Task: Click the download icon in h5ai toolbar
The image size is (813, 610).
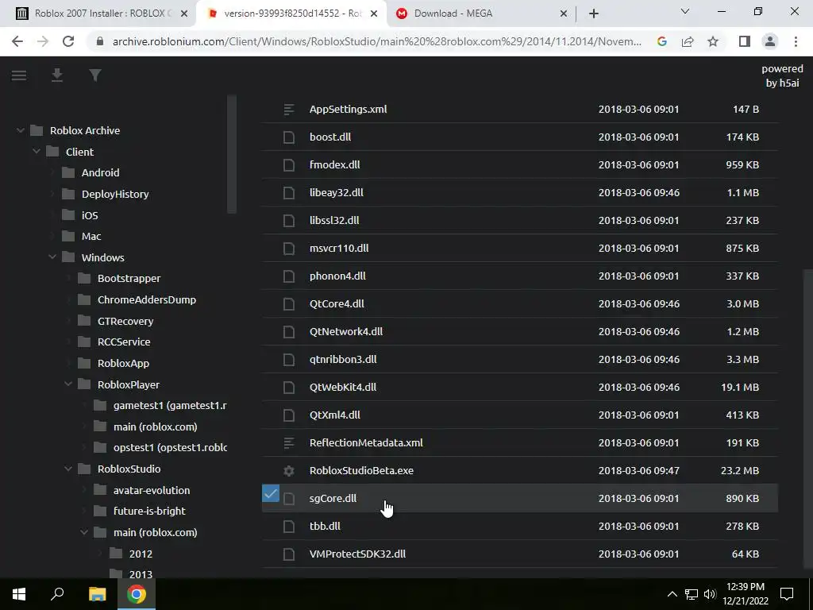Action: click(57, 75)
